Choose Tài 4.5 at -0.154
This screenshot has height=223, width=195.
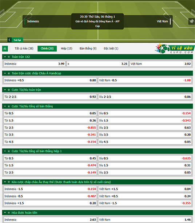(x=50, y=142)
